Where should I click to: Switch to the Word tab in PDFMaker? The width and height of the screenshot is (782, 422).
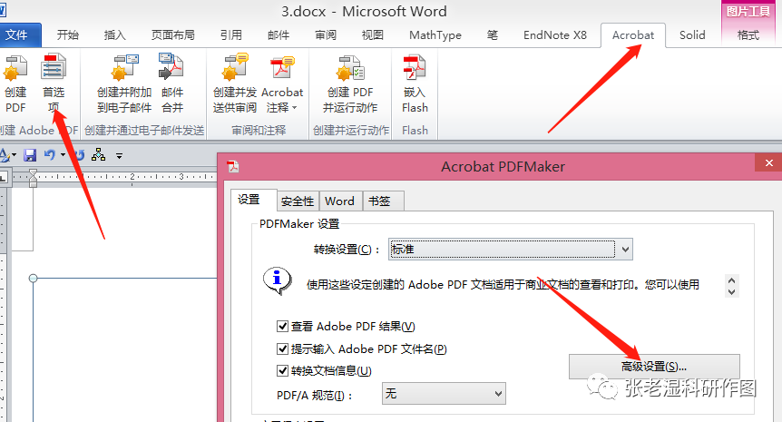(x=339, y=201)
